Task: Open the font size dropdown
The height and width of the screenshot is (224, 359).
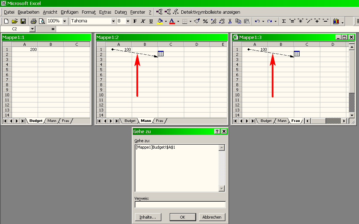Action: coord(128,21)
